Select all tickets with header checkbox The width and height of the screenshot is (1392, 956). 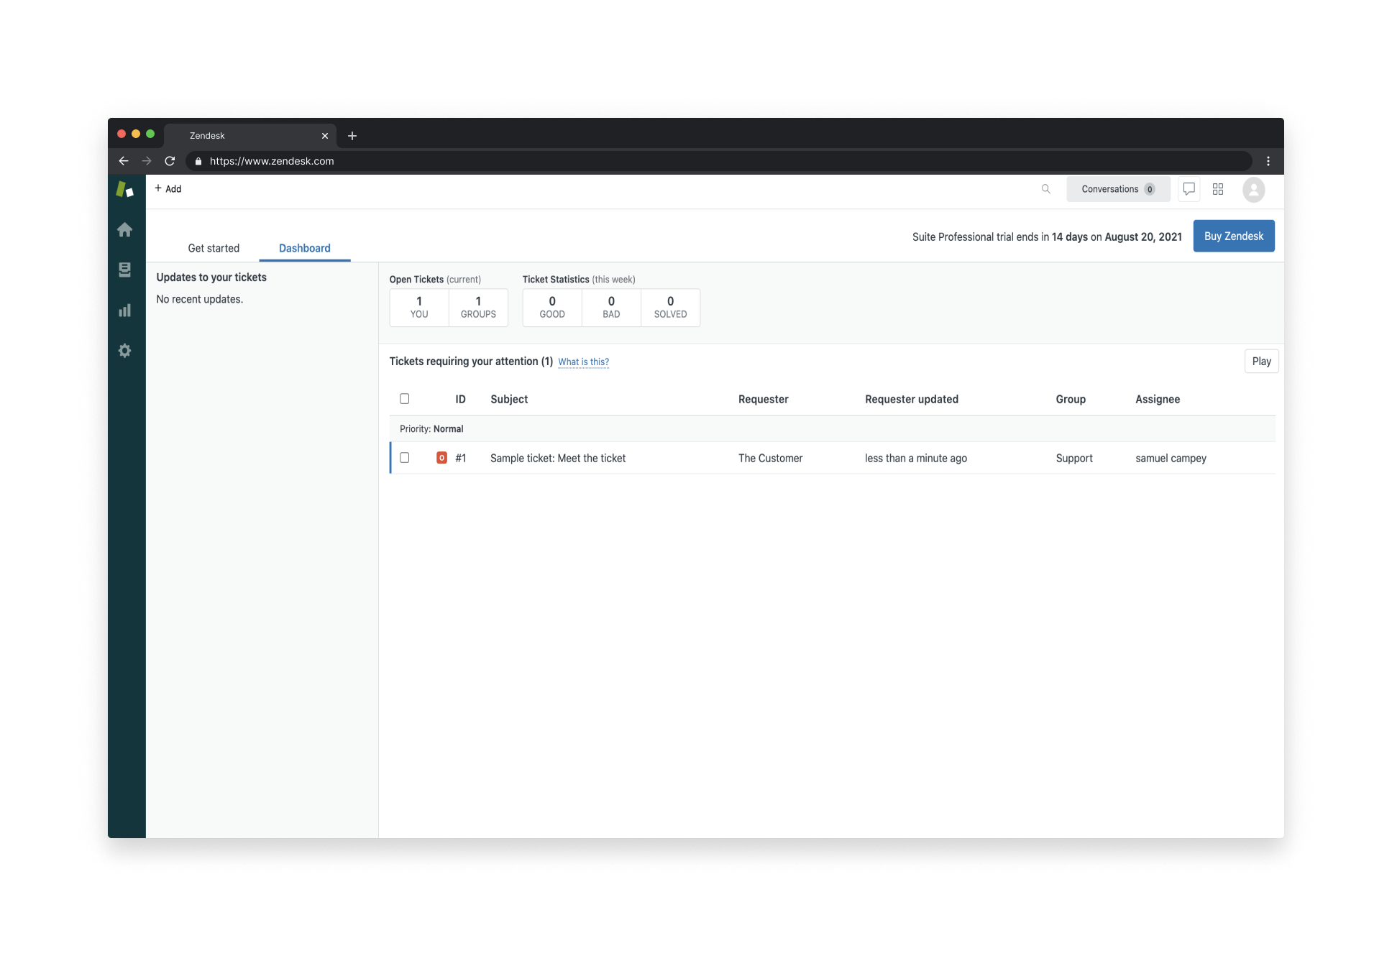click(404, 399)
